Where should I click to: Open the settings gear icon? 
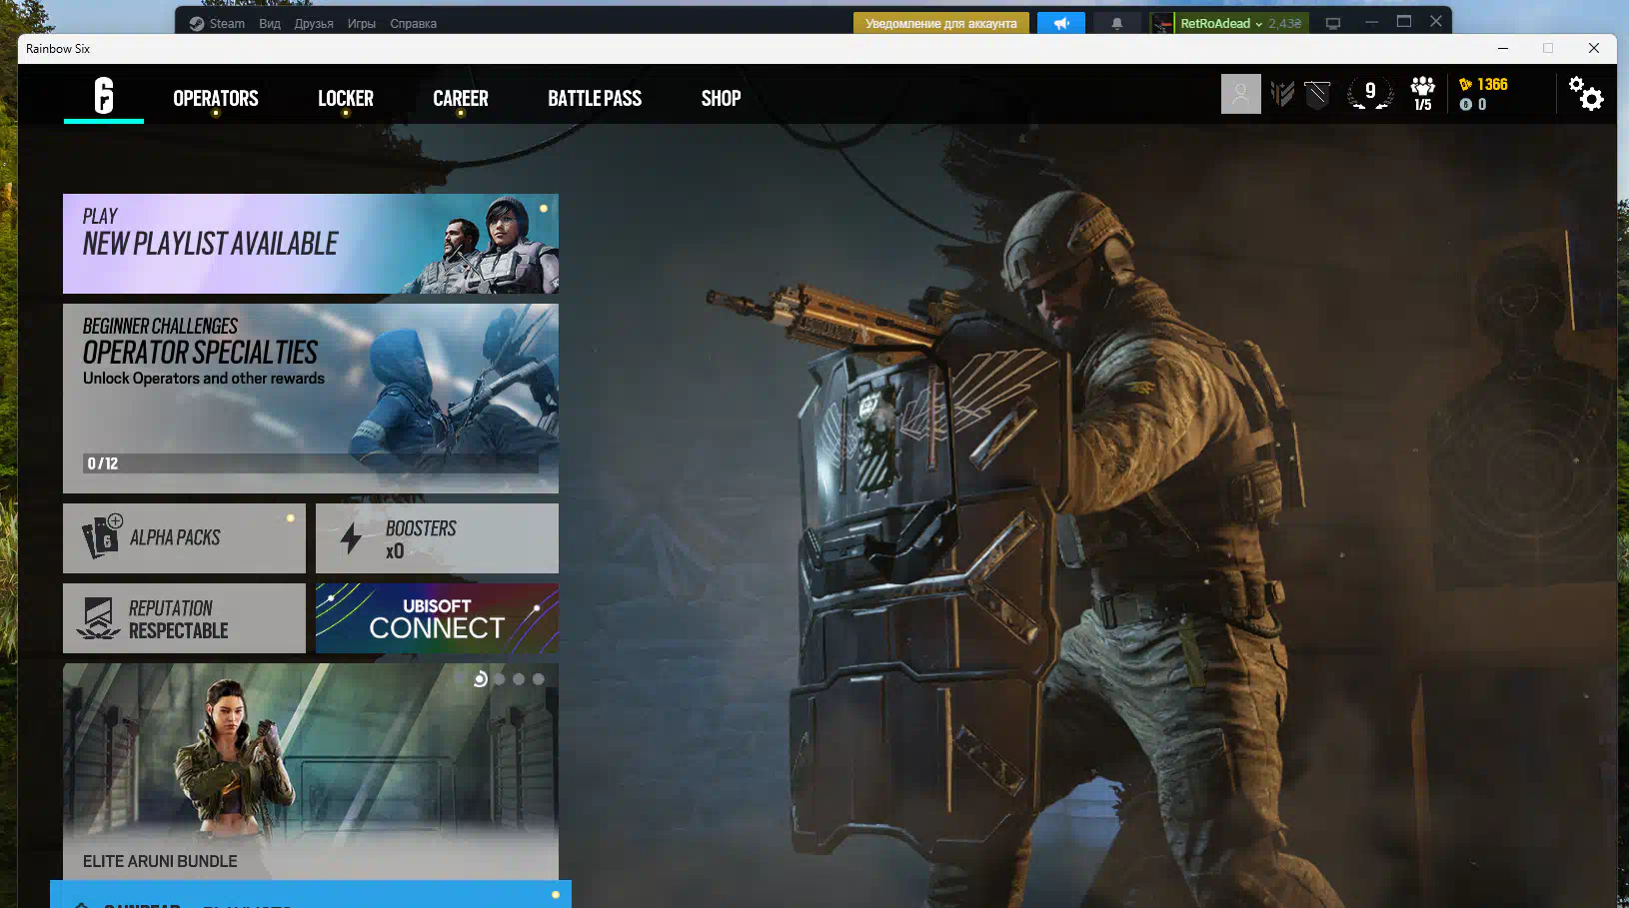tap(1585, 94)
